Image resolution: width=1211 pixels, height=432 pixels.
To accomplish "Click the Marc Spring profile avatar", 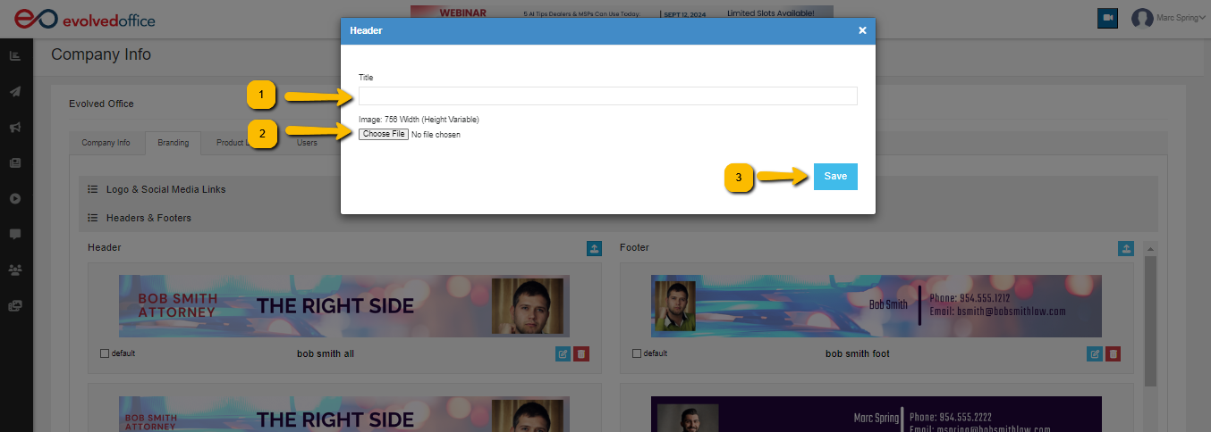I will coord(1142,18).
